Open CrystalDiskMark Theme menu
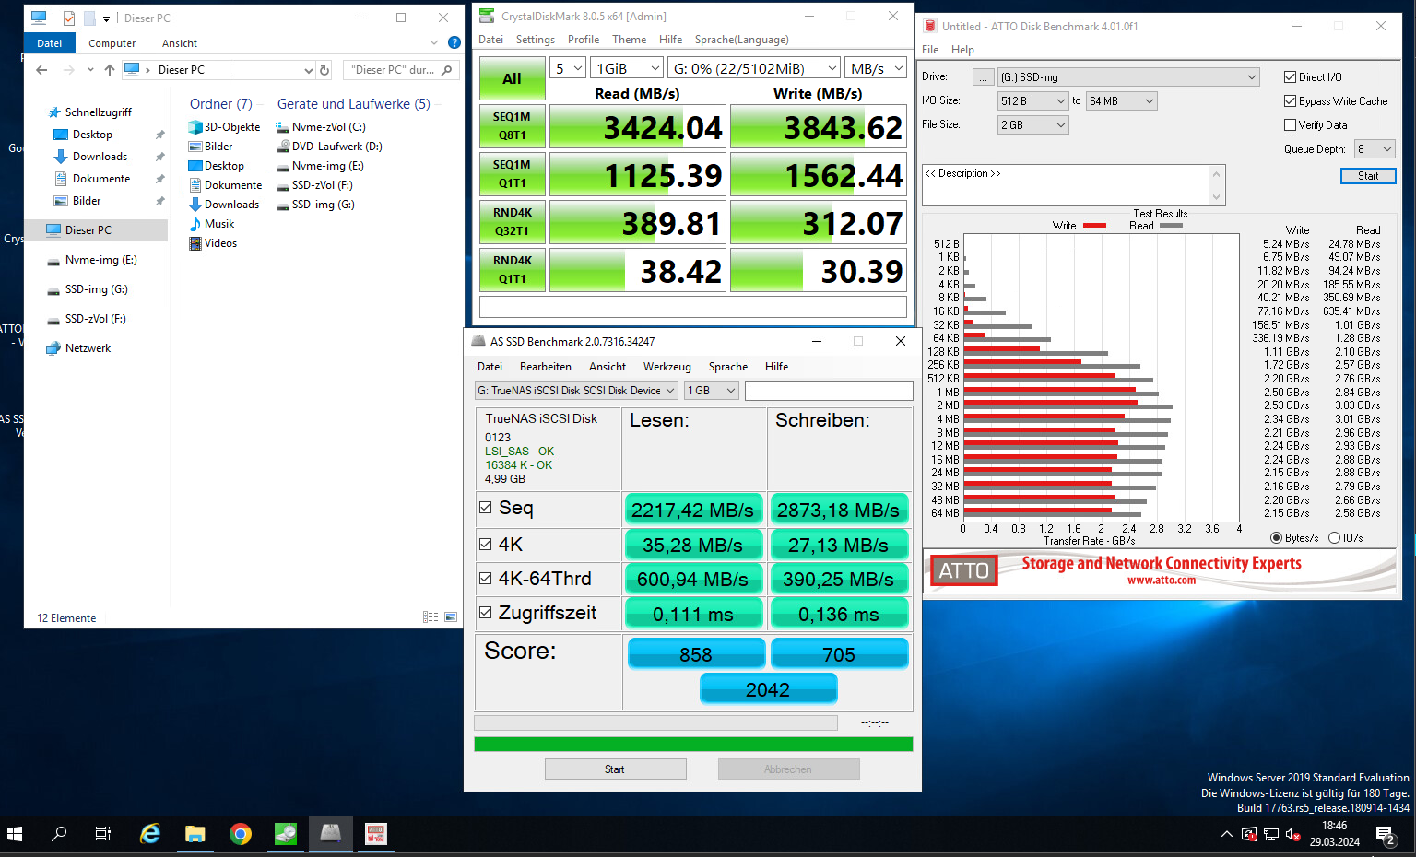Image resolution: width=1416 pixels, height=857 pixels. point(629,40)
